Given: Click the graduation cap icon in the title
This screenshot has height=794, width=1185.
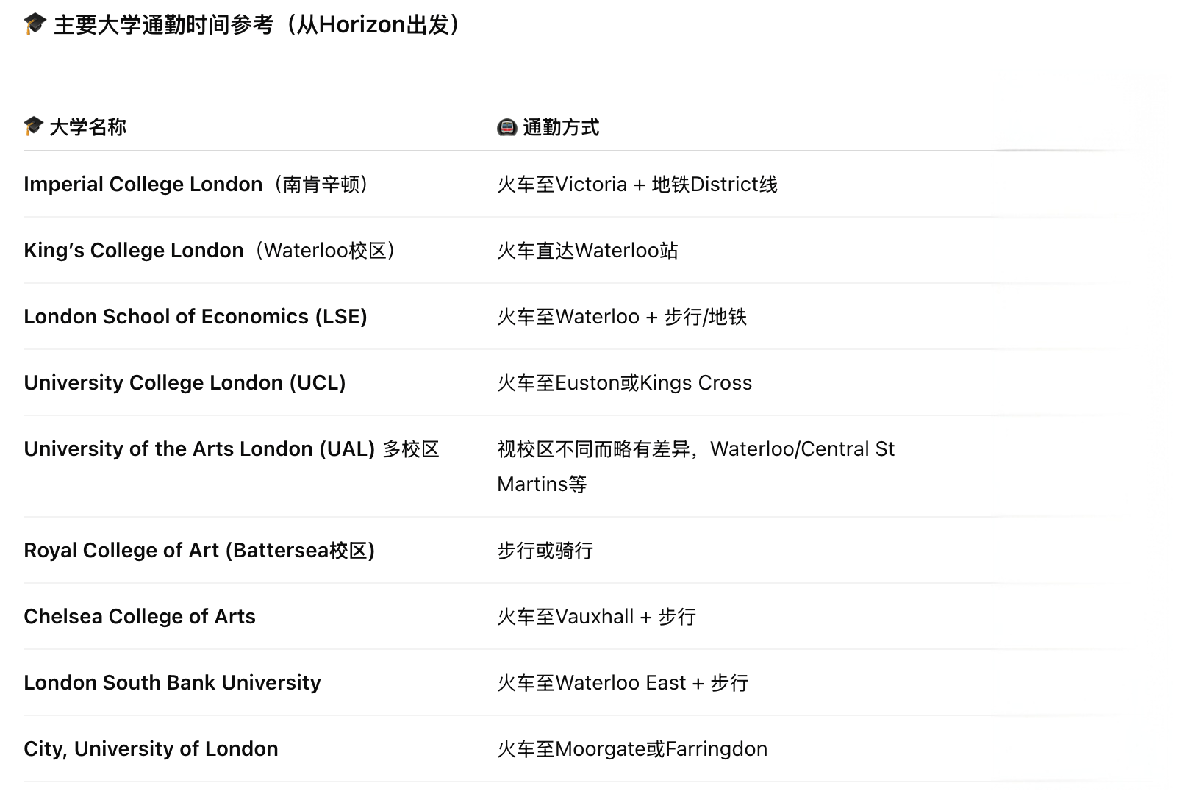Looking at the screenshot, I should pyautogui.click(x=35, y=25).
